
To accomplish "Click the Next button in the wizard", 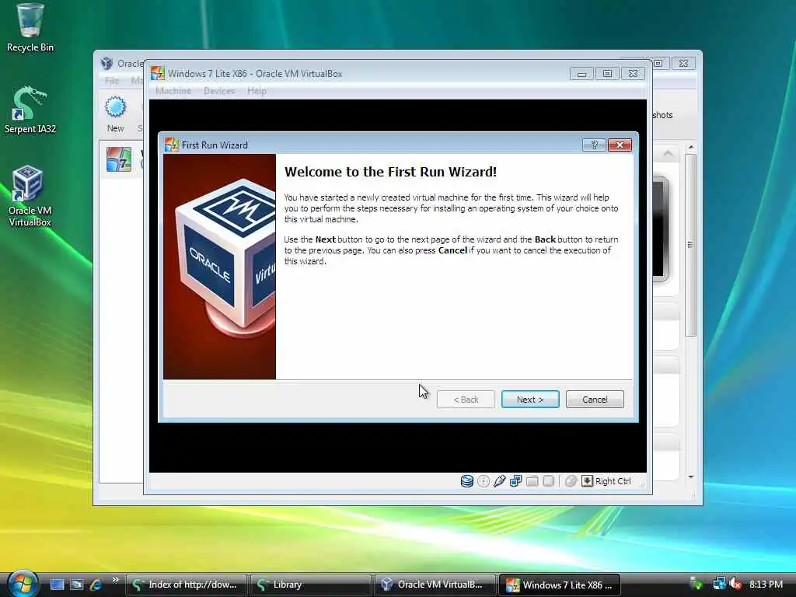I will tap(530, 400).
